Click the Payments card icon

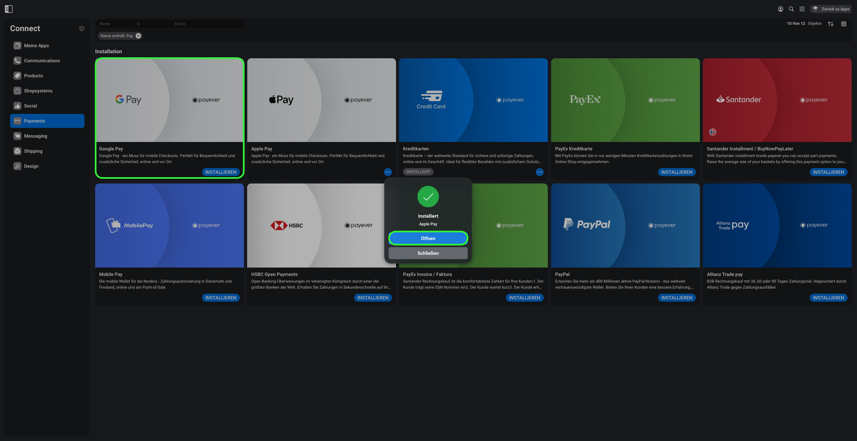pos(17,121)
